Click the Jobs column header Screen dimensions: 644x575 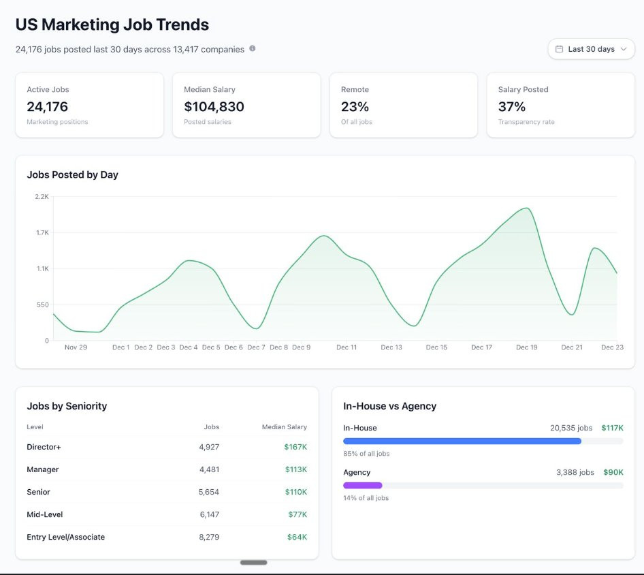tap(212, 427)
